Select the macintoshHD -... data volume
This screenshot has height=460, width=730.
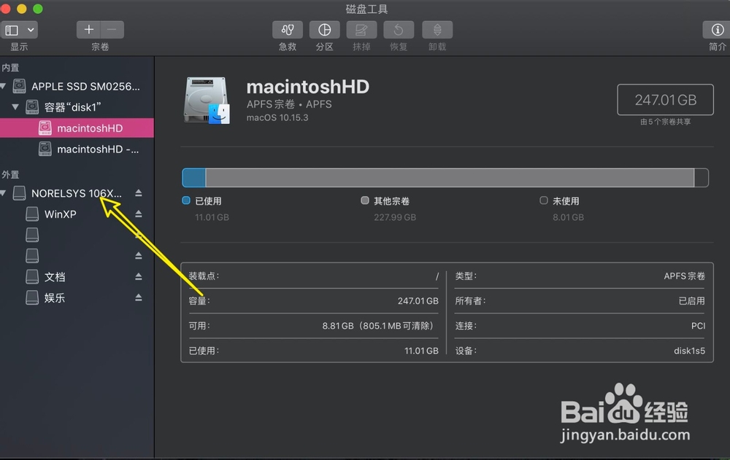[x=98, y=149]
